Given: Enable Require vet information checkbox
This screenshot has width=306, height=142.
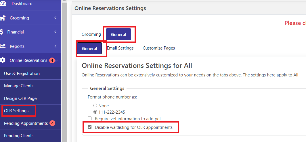Looking at the screenshot, I should point(90,119).
